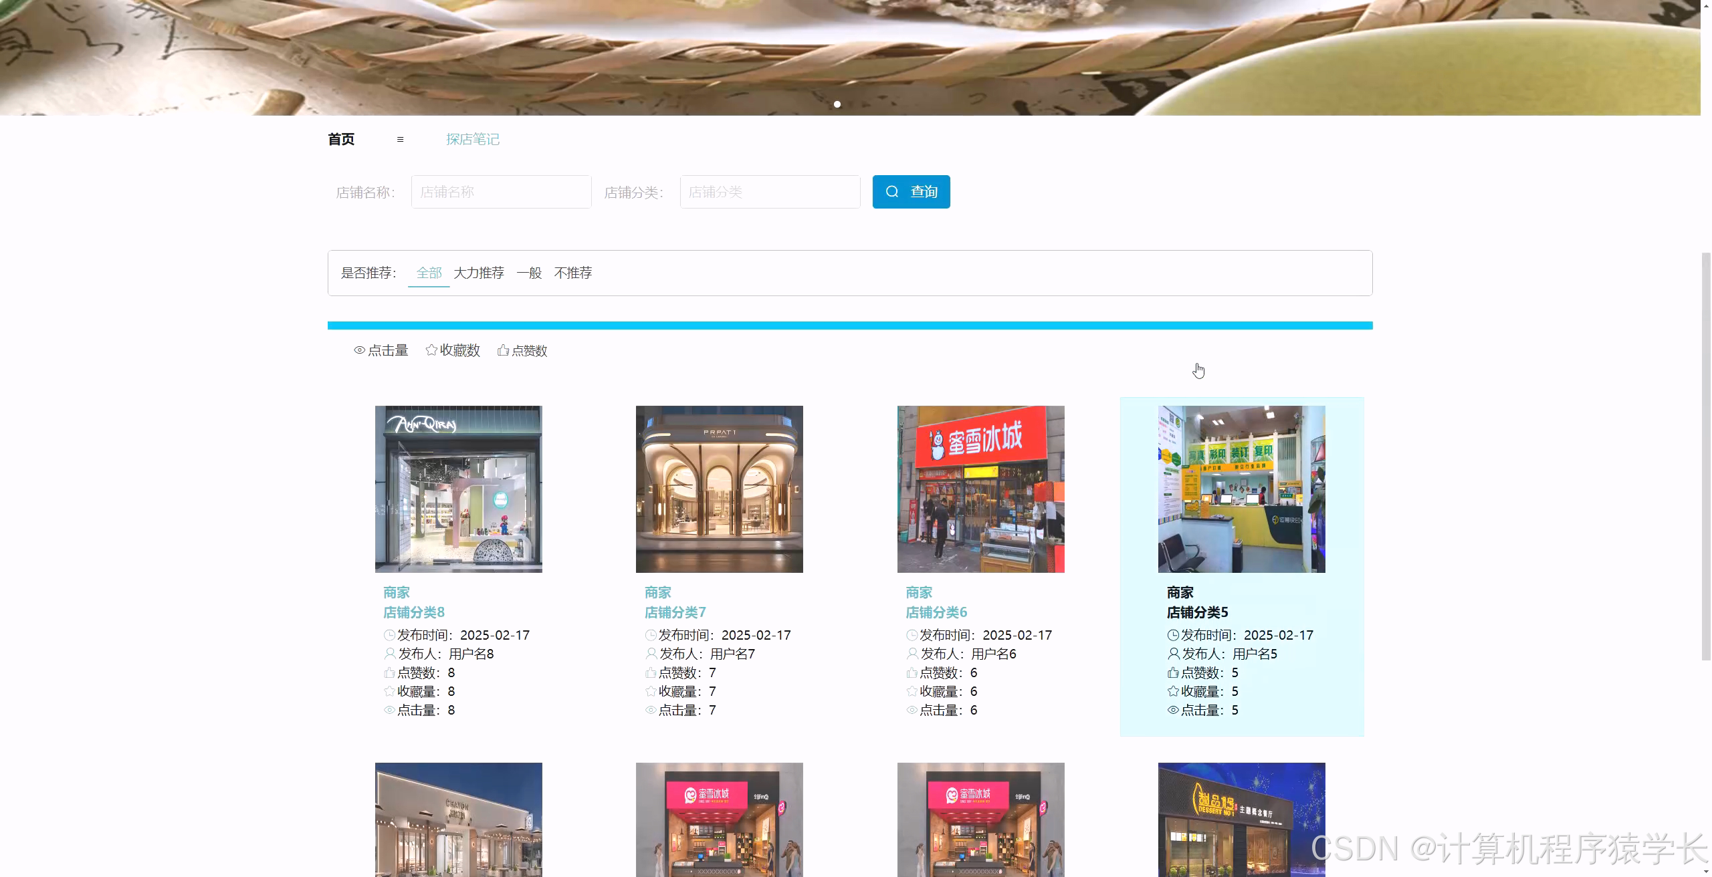This screenshot has height=877, width=1712.
Task: Click the page vertical scrollbar thumb
Action: pyautogui.click(x=1705, y=456)
